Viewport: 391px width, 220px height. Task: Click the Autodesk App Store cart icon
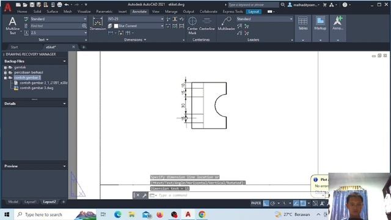[324, 5]
